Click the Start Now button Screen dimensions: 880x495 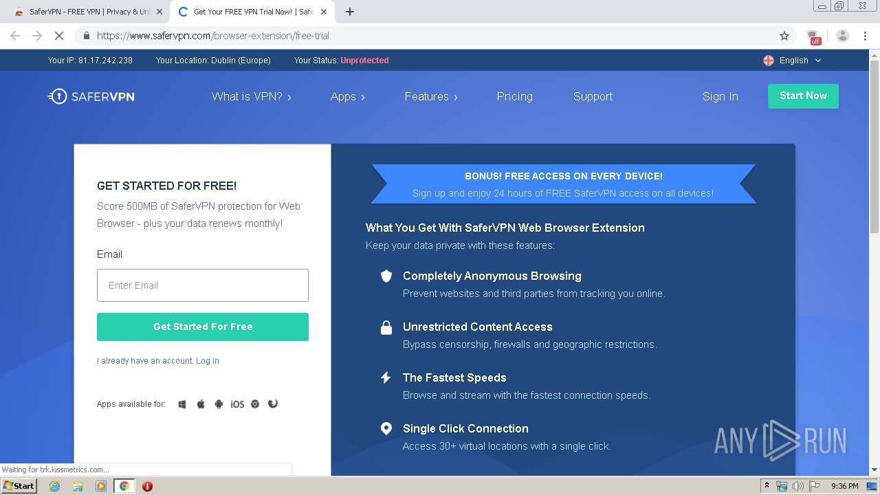pyautogui.click(x=803, y=96)
